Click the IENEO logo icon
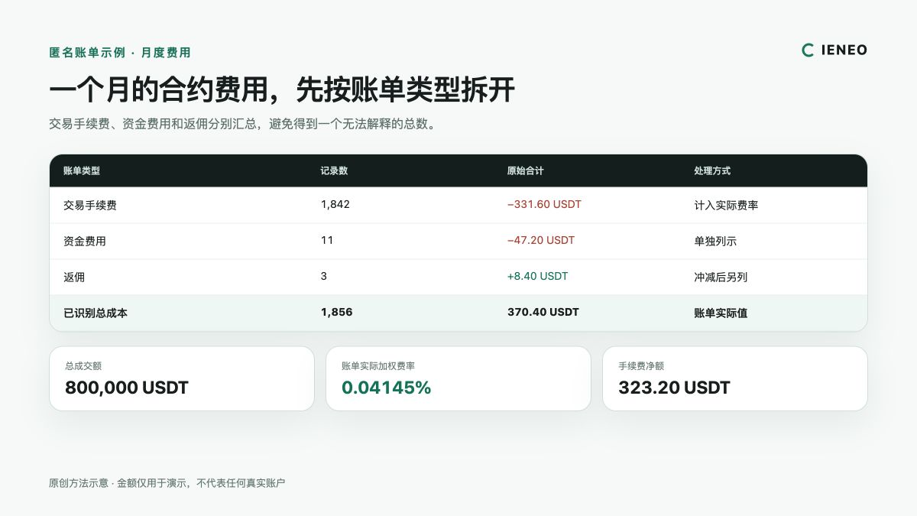This screenshot has height=516, width=917. 808,50
